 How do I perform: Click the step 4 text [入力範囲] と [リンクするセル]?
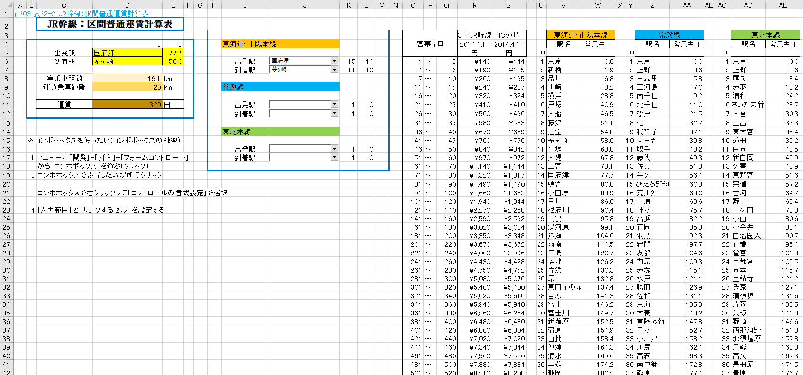pyautogui.click(x=101, y=210)
